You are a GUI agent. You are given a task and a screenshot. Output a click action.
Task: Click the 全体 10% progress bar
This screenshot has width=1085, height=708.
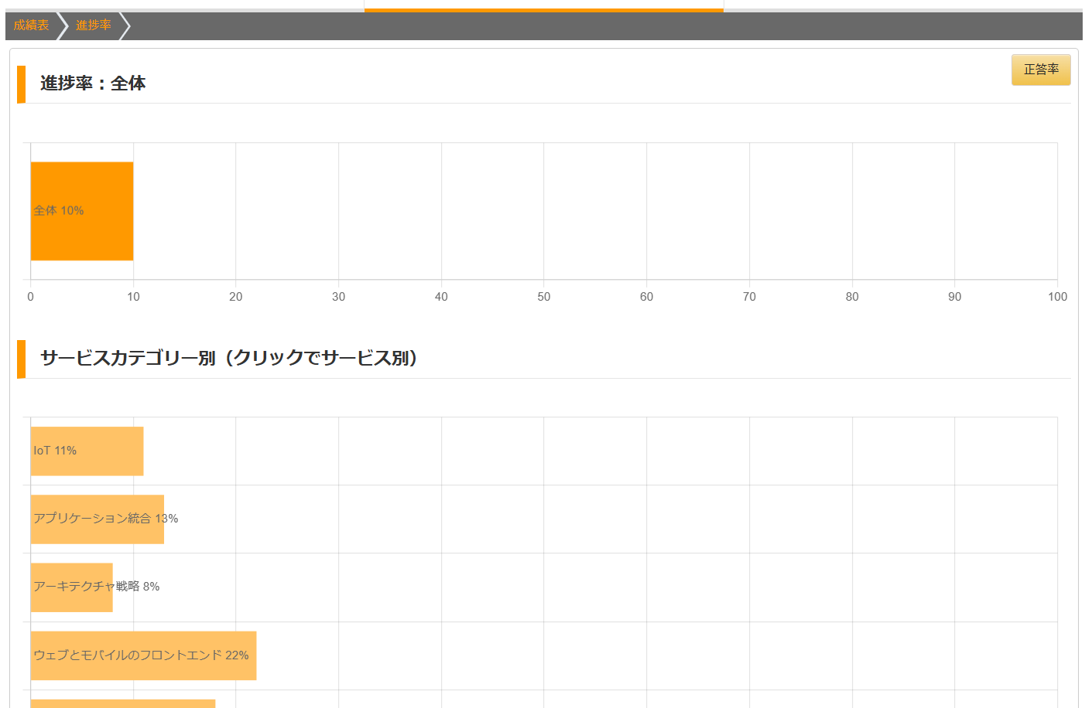82,211
